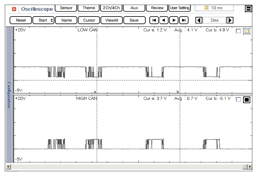Click the horizontal scrollbar left arrow

click(x=8, y=167)
